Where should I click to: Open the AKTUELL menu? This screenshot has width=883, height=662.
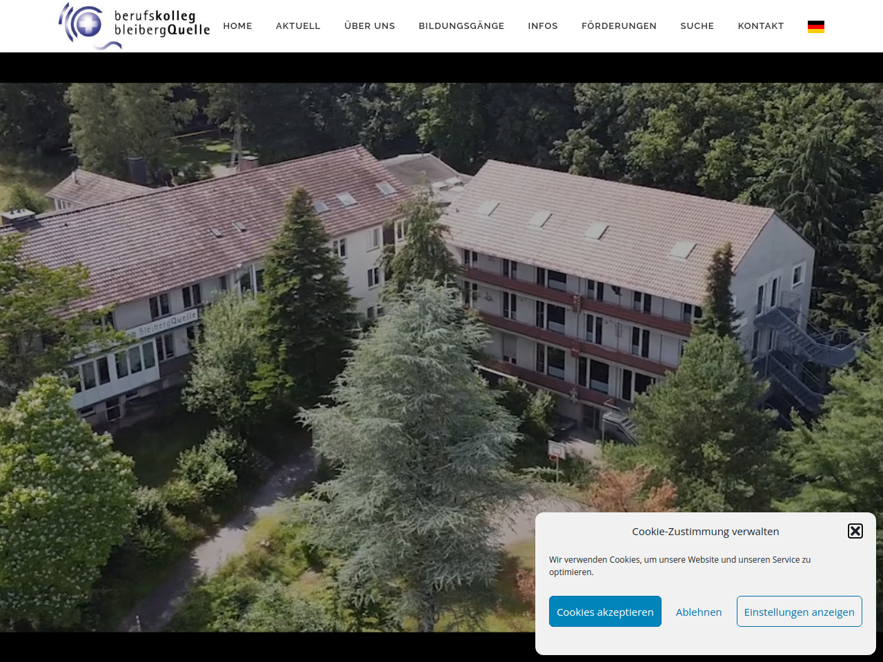298,26
